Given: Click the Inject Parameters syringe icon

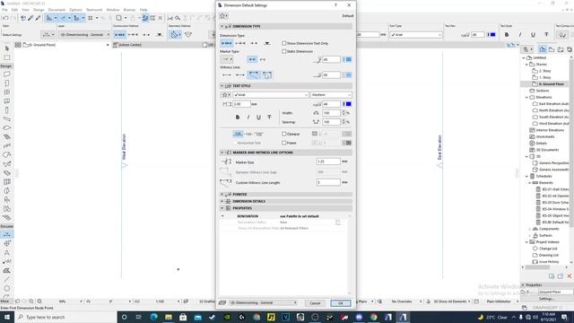Looking at the screenshot, I should [x=38, y=18].
